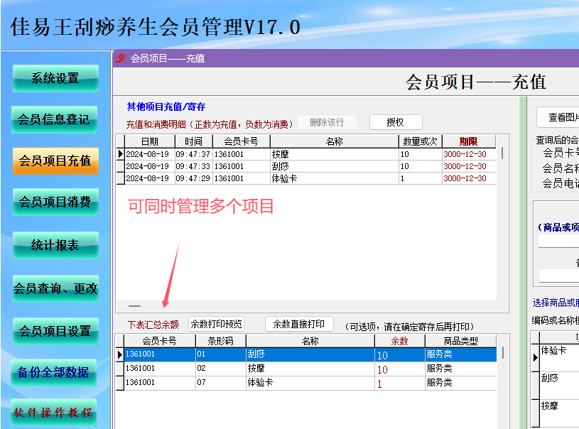Viewport: 579px width, 429px height.
Task: Select barcode cell 01 in the balance table
Action: click(220, 354)
